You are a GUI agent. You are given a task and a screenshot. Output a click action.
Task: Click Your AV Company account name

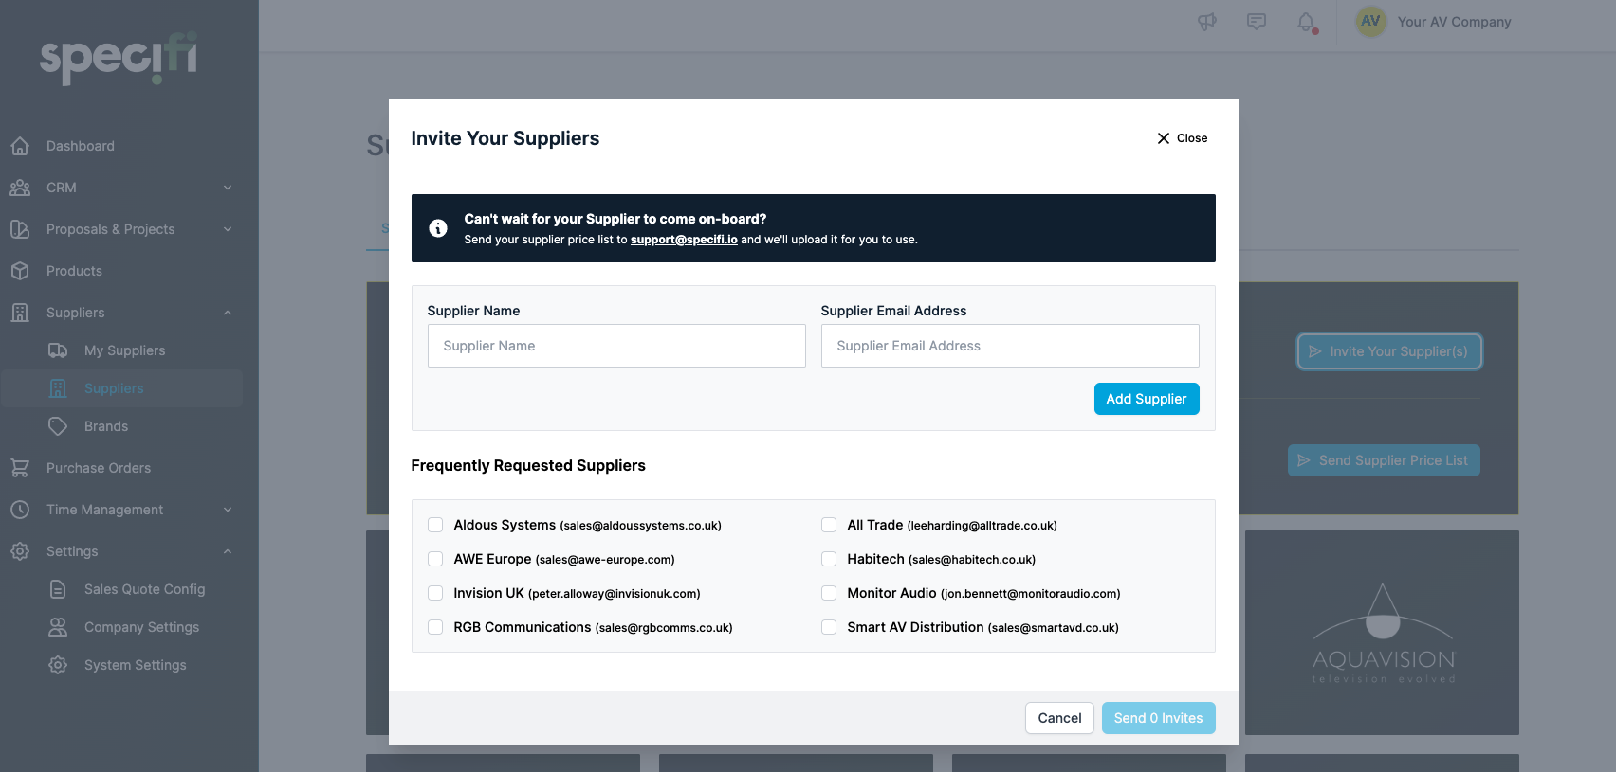1454,22
